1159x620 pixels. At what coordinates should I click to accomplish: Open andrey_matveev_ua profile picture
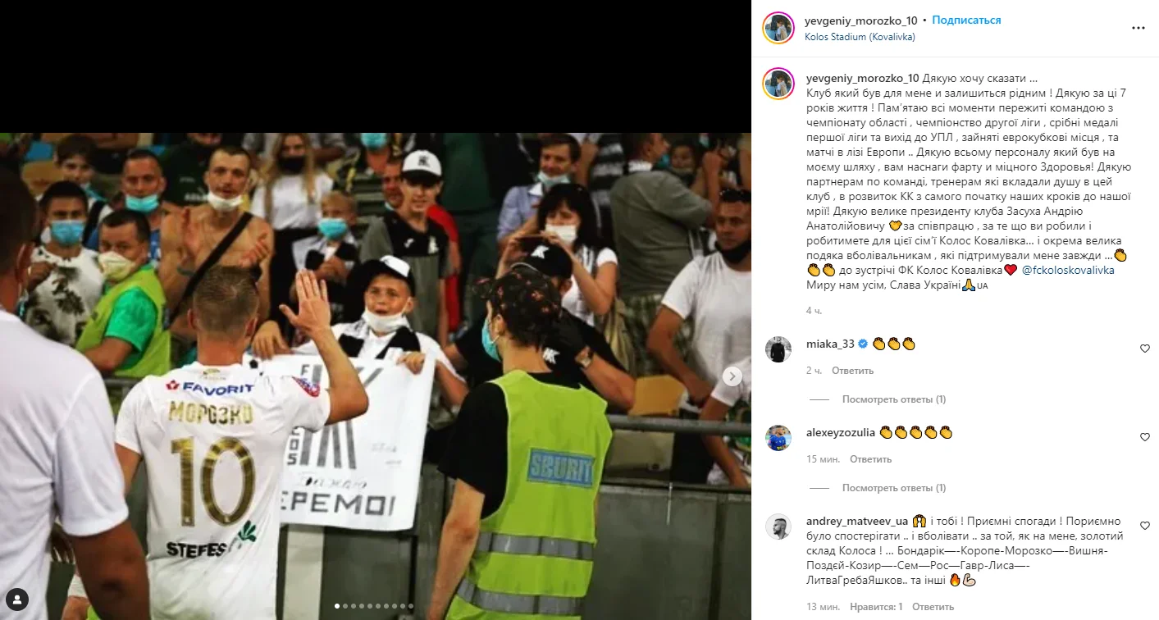point(778,527)
